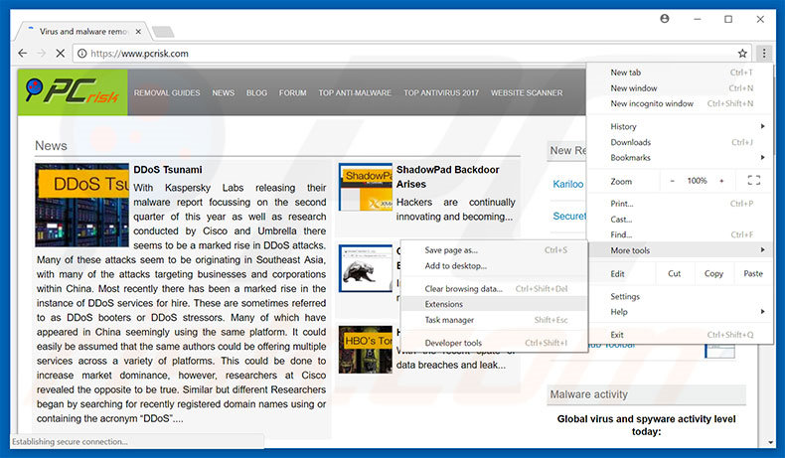Viewport: 785px width, 458px height.
Task: Click Paste in the Edit row
Action: [x=753, y=274]
